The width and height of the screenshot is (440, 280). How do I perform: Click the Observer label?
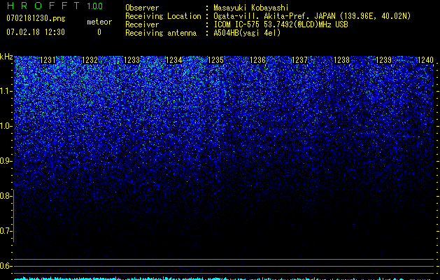coord(142,8)
